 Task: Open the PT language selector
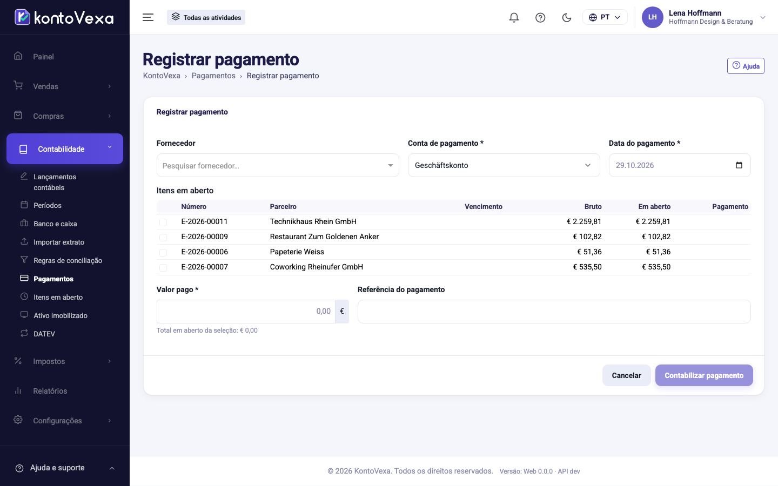(605, 17)
